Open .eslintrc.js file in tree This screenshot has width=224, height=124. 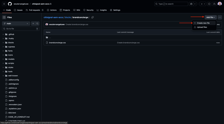point(13,88)
